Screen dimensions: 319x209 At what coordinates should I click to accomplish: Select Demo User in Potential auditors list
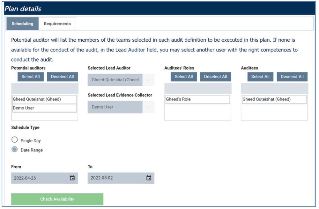tap(45, 108)
